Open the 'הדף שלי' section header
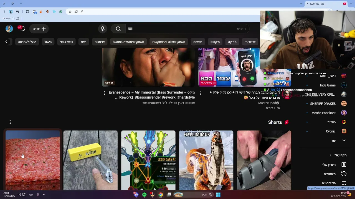Screen dimensions: 355x199 [338, 155]
